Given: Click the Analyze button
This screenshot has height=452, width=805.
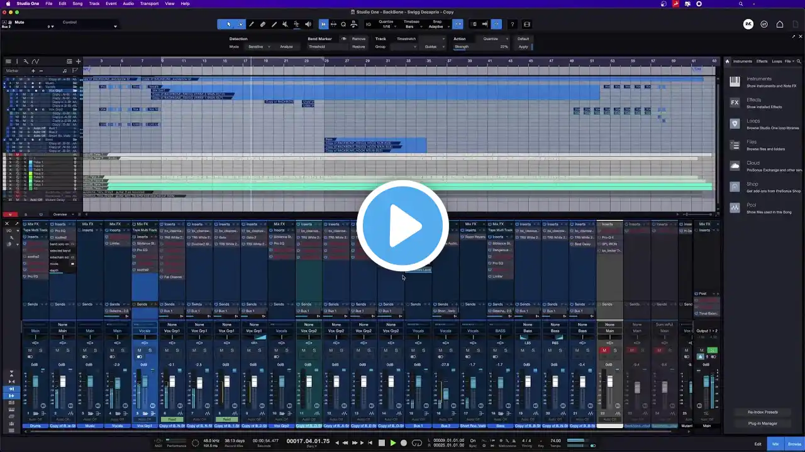Looking at the screenshot, I should (x=286, y=46).
